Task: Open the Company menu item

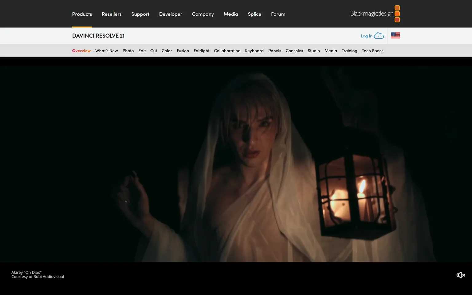Action: (x=203, y=14)
